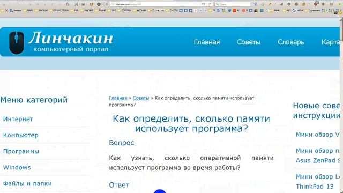Click the black round extension icon
Viewport: 343px width, 193px height.
click(x=99, y=4)
